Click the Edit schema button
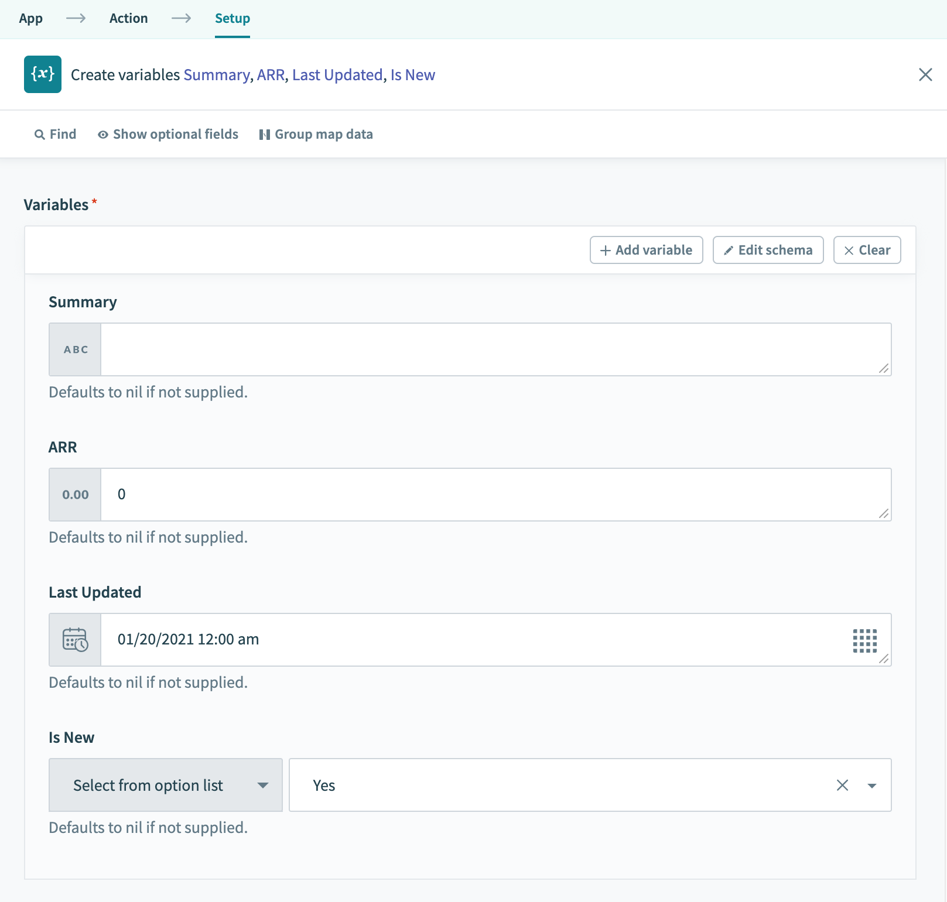 click(x=768, y=251)
